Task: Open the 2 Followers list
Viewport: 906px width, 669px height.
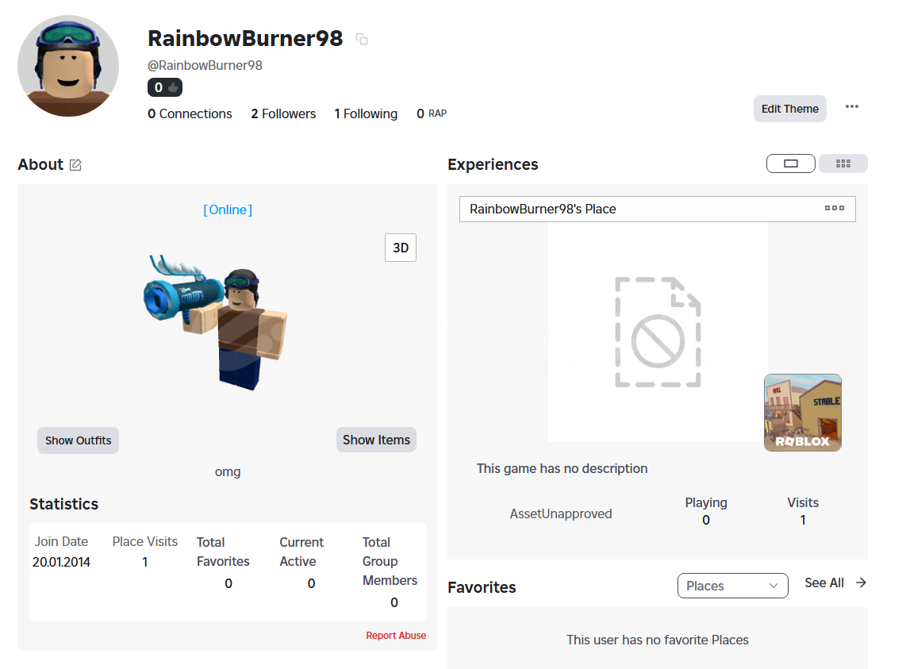Action: 283,114
